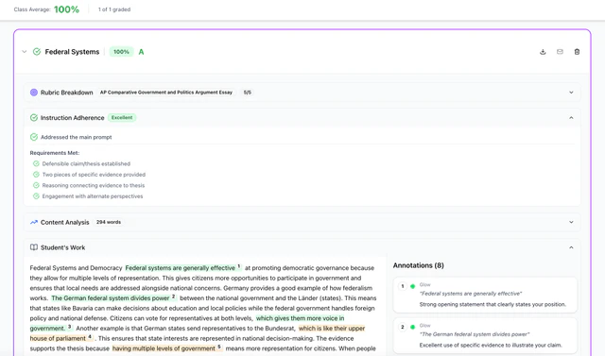Select highlight 'having multiple levels of government'
The image size is (605, 356).
(x=164, y=348)
